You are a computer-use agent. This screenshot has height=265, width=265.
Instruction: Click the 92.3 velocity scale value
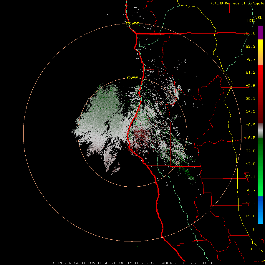click(x=251, y=46)
